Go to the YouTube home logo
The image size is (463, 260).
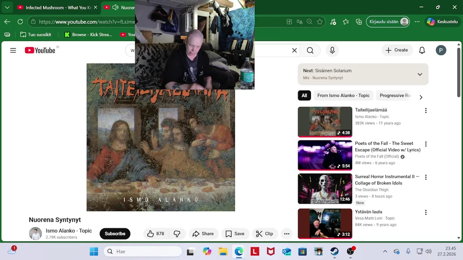tap(40, 50)
